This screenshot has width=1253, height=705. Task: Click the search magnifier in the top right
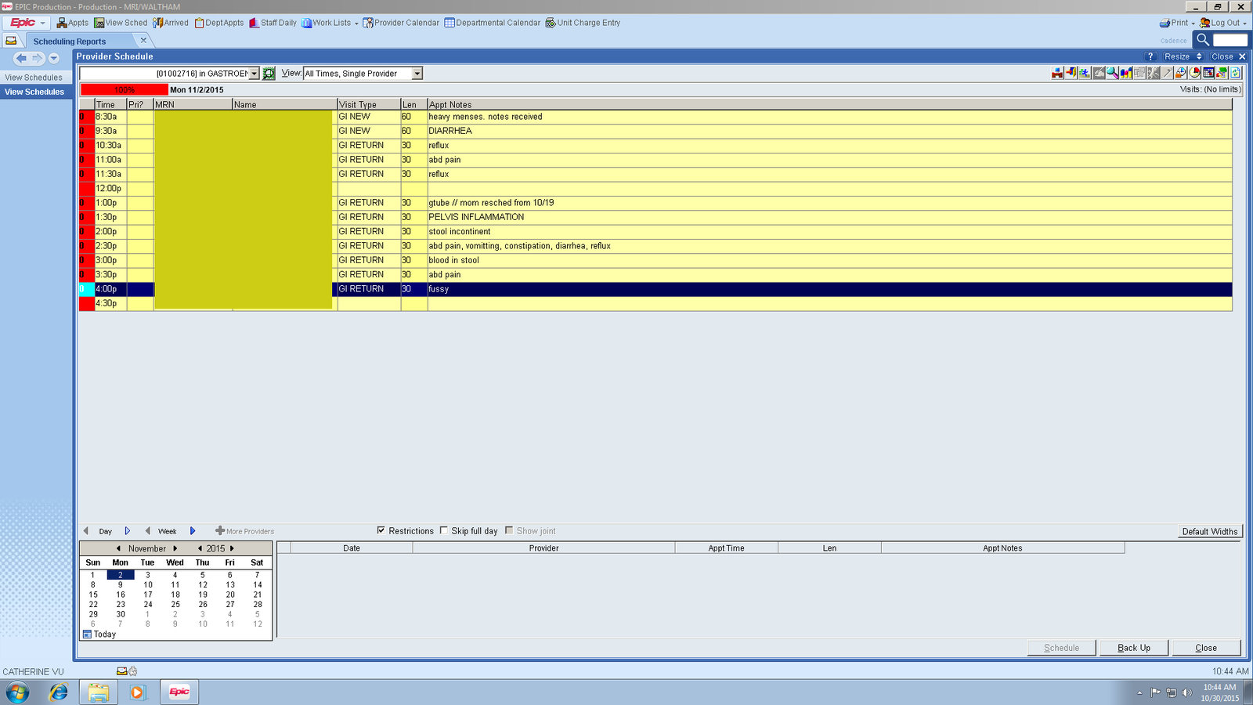pyautogui.click(x=1203, y=39)
